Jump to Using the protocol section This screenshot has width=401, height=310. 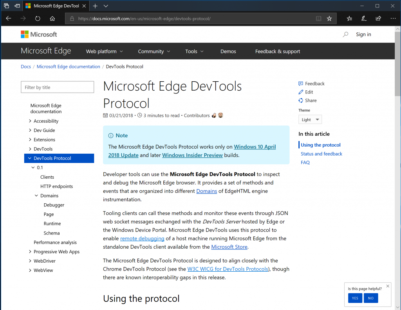click(320, 145)
